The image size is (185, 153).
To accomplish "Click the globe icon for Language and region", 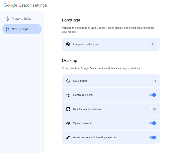I will [68, 44].
